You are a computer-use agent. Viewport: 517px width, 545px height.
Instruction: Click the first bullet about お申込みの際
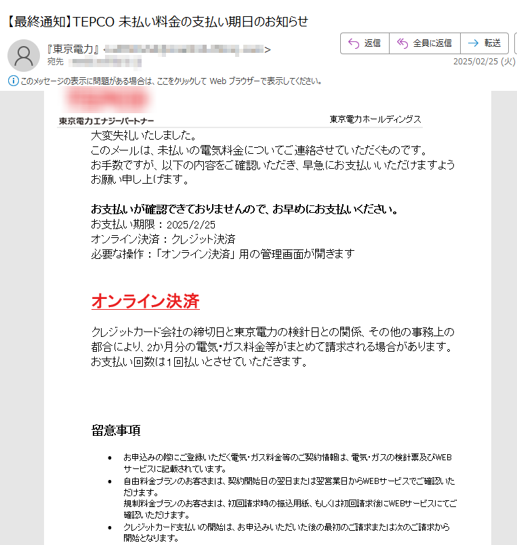(x=287, y=463)
